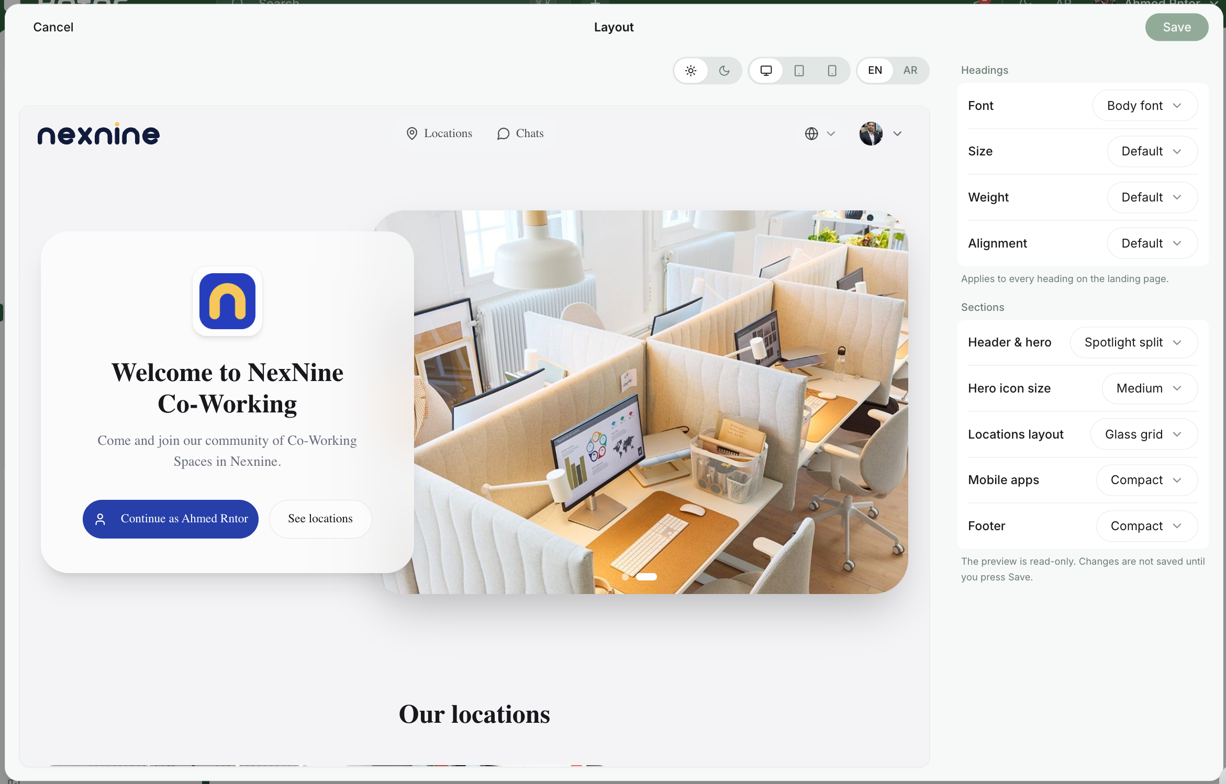Click the person icon in Continue button
This screenshot has width=1226, height=784.
100,519
